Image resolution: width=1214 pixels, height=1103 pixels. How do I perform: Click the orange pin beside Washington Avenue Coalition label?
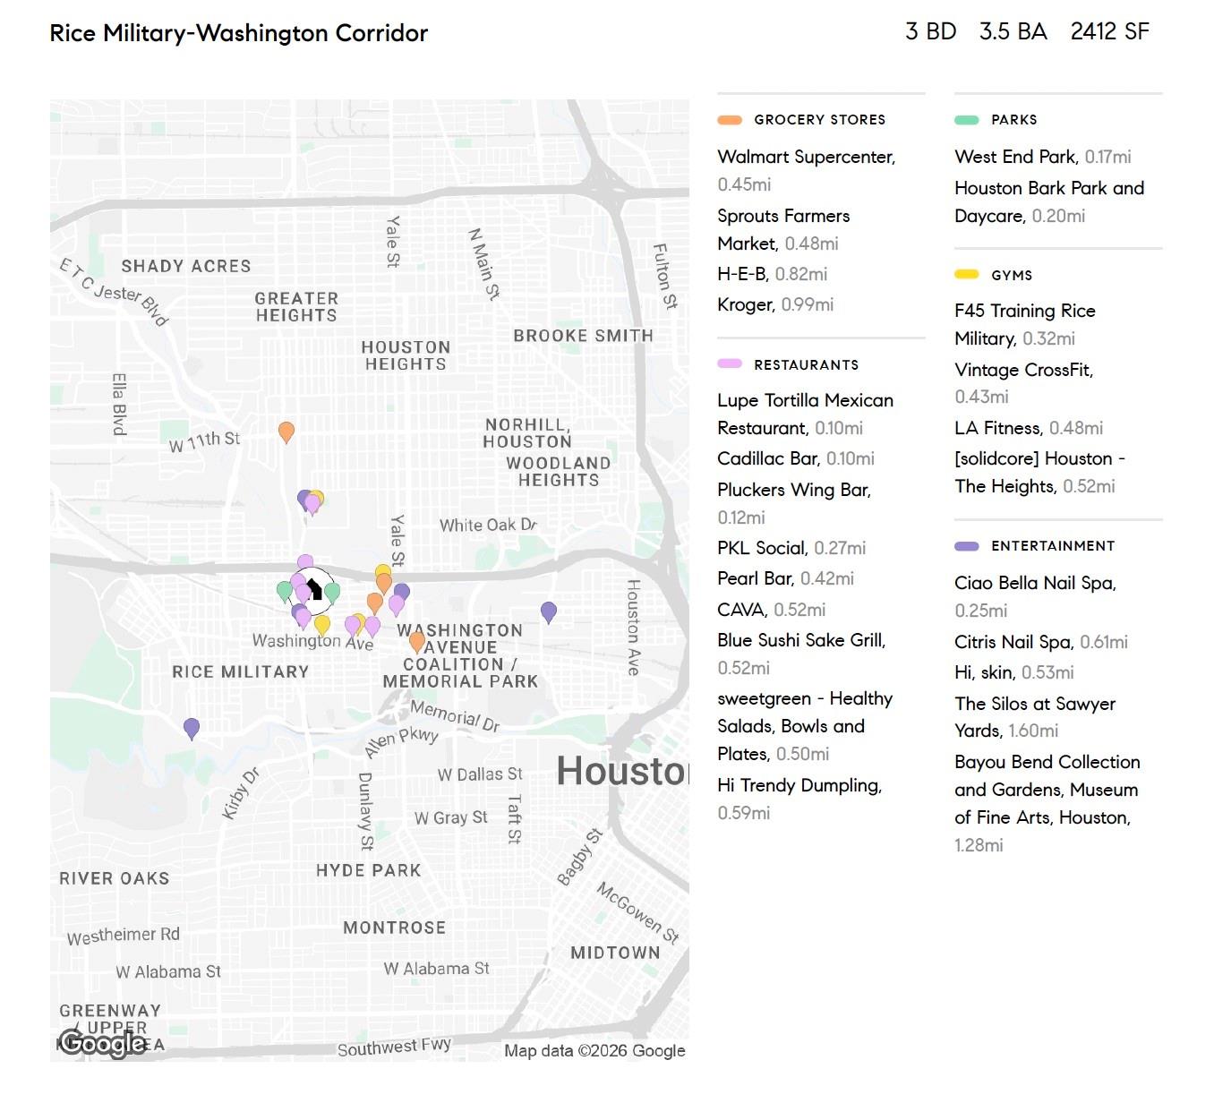click(x=417, y=642)
